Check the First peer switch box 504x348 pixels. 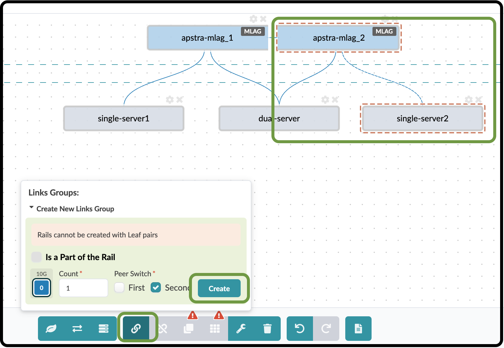tap(119, 288)
